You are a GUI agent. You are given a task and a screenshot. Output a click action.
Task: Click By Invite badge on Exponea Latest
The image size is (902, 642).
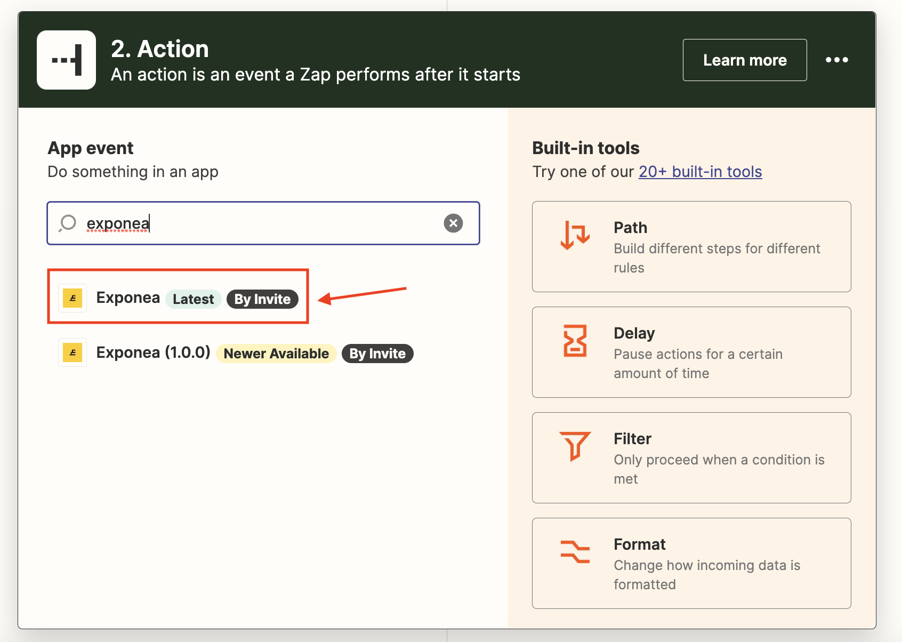262,299
